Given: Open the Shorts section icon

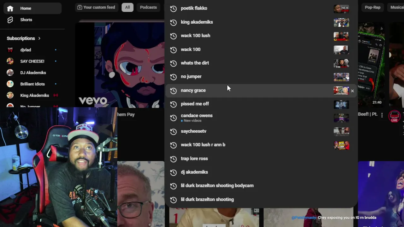Looking at the screenshot, I should point(10,20).
